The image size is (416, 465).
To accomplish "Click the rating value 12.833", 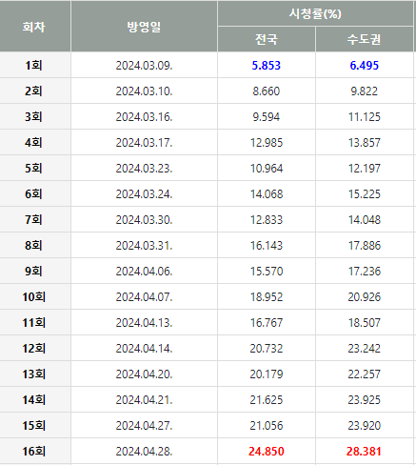I will 267,220.
